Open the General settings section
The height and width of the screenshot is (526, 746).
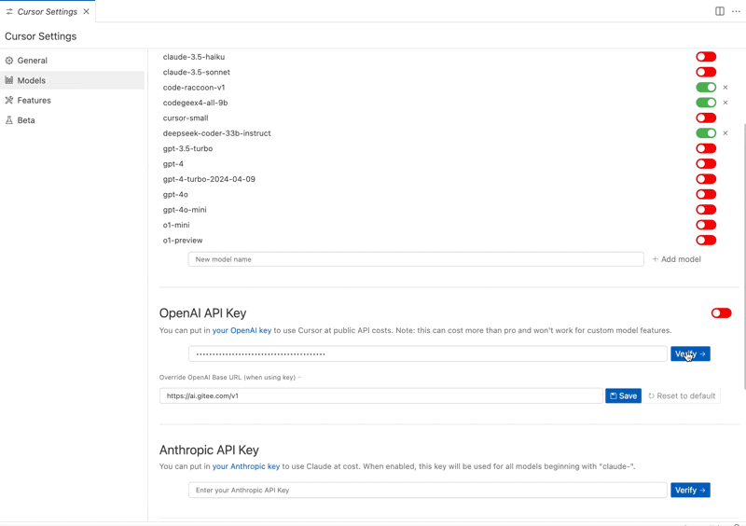(73, 61)
